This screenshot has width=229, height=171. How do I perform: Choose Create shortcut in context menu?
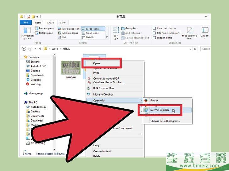(x=102, y=151)
